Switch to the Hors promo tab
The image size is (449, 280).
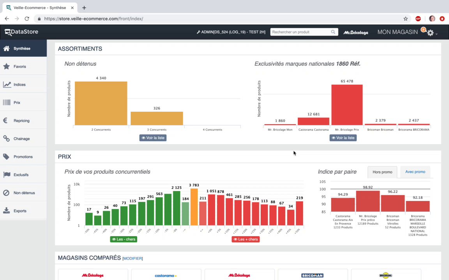tap(382, 172)
